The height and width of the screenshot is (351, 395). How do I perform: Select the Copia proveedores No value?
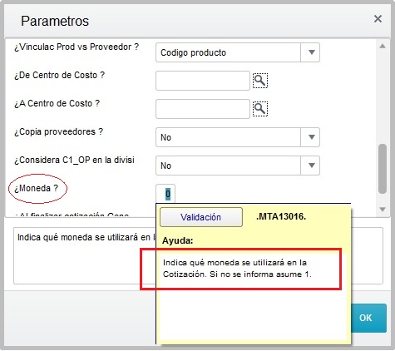(x=228, y=137)
